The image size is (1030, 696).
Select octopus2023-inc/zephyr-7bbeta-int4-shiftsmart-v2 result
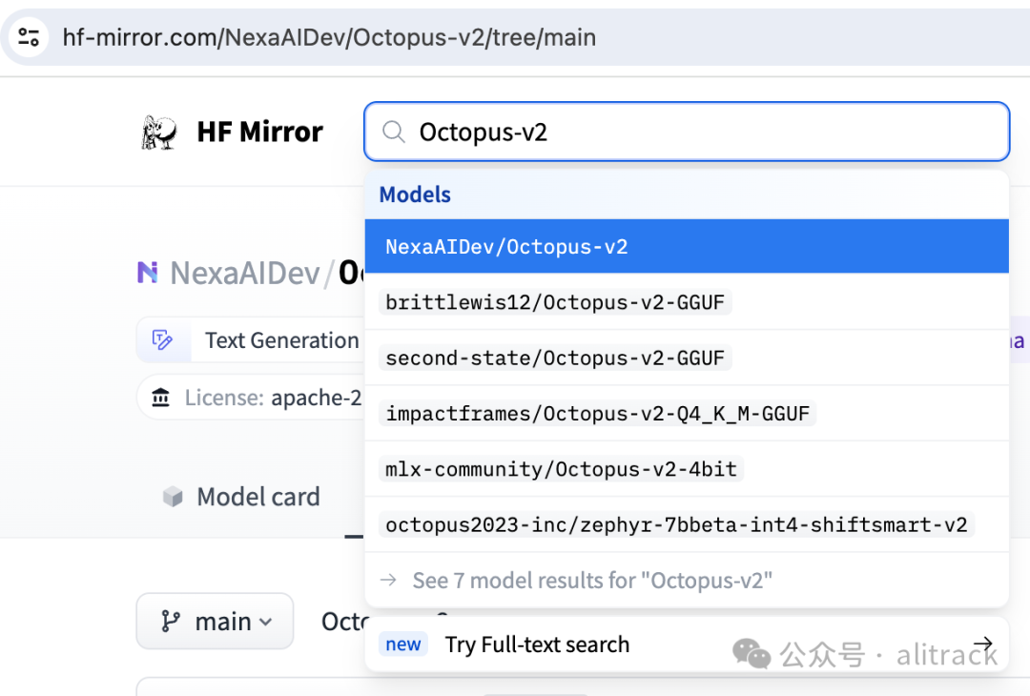point(687,524)
